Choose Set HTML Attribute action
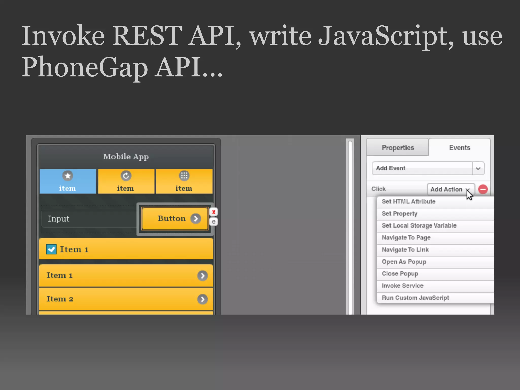 coord(435,202)
